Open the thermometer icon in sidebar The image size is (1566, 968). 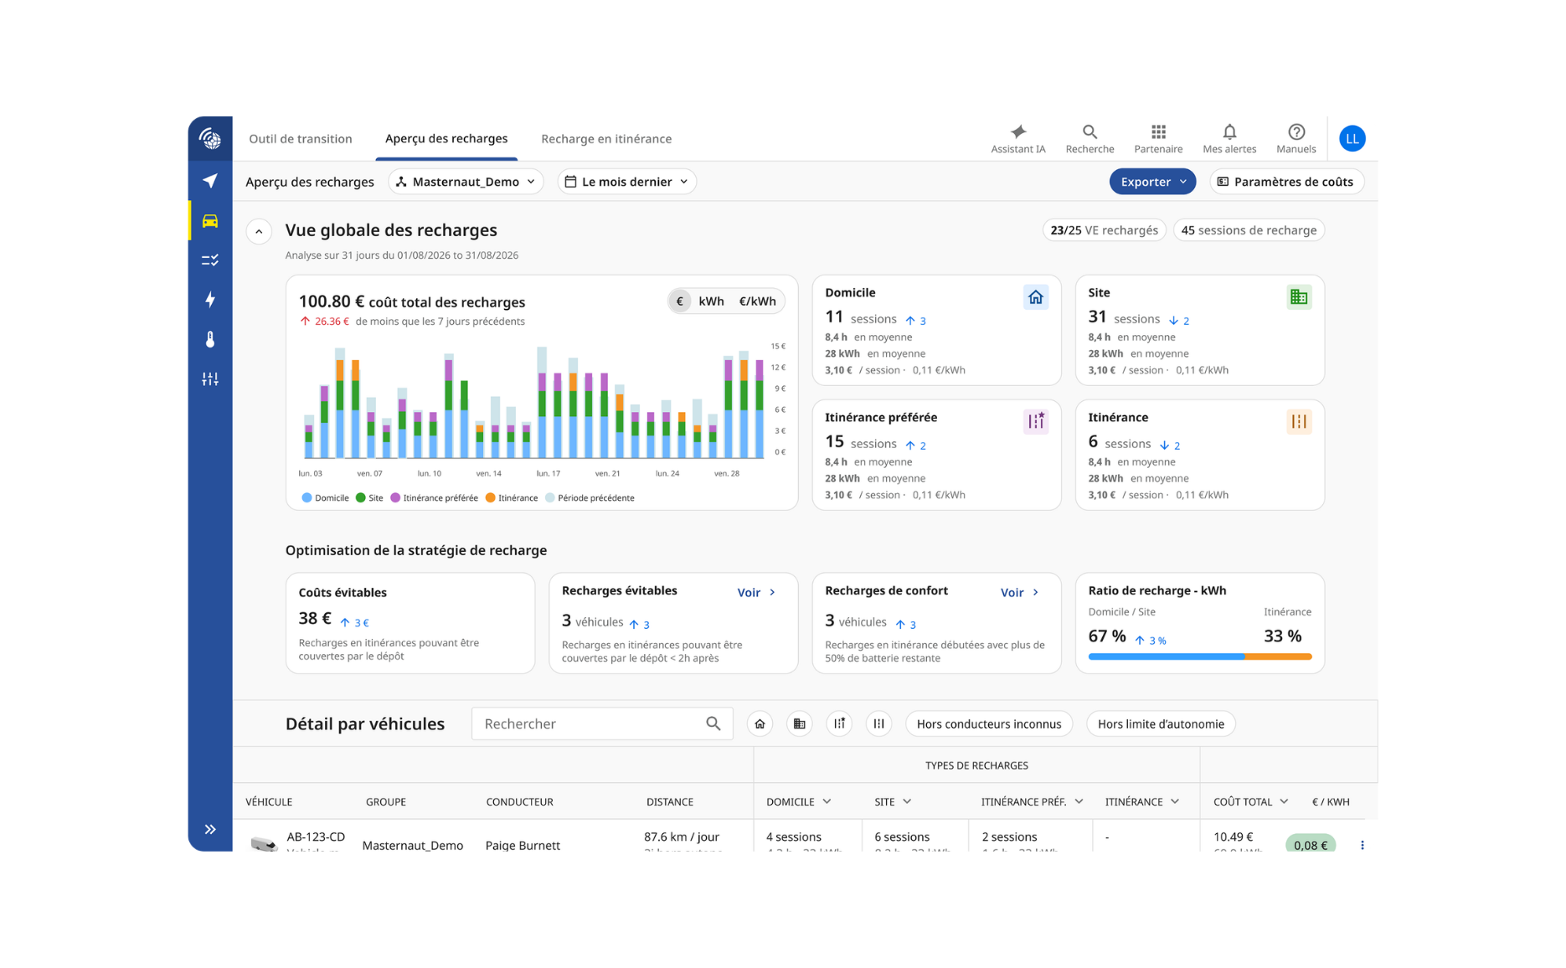click(210, 339)
